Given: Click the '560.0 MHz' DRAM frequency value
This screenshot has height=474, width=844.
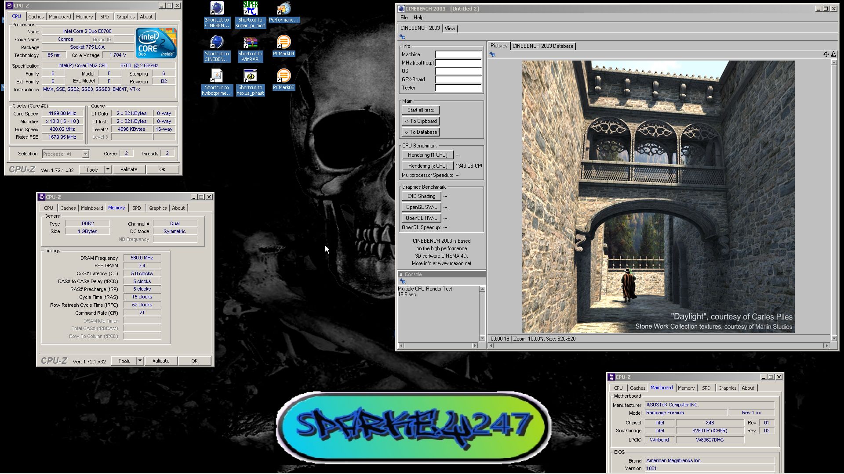Looking at the screenshot, I should 142,258.
